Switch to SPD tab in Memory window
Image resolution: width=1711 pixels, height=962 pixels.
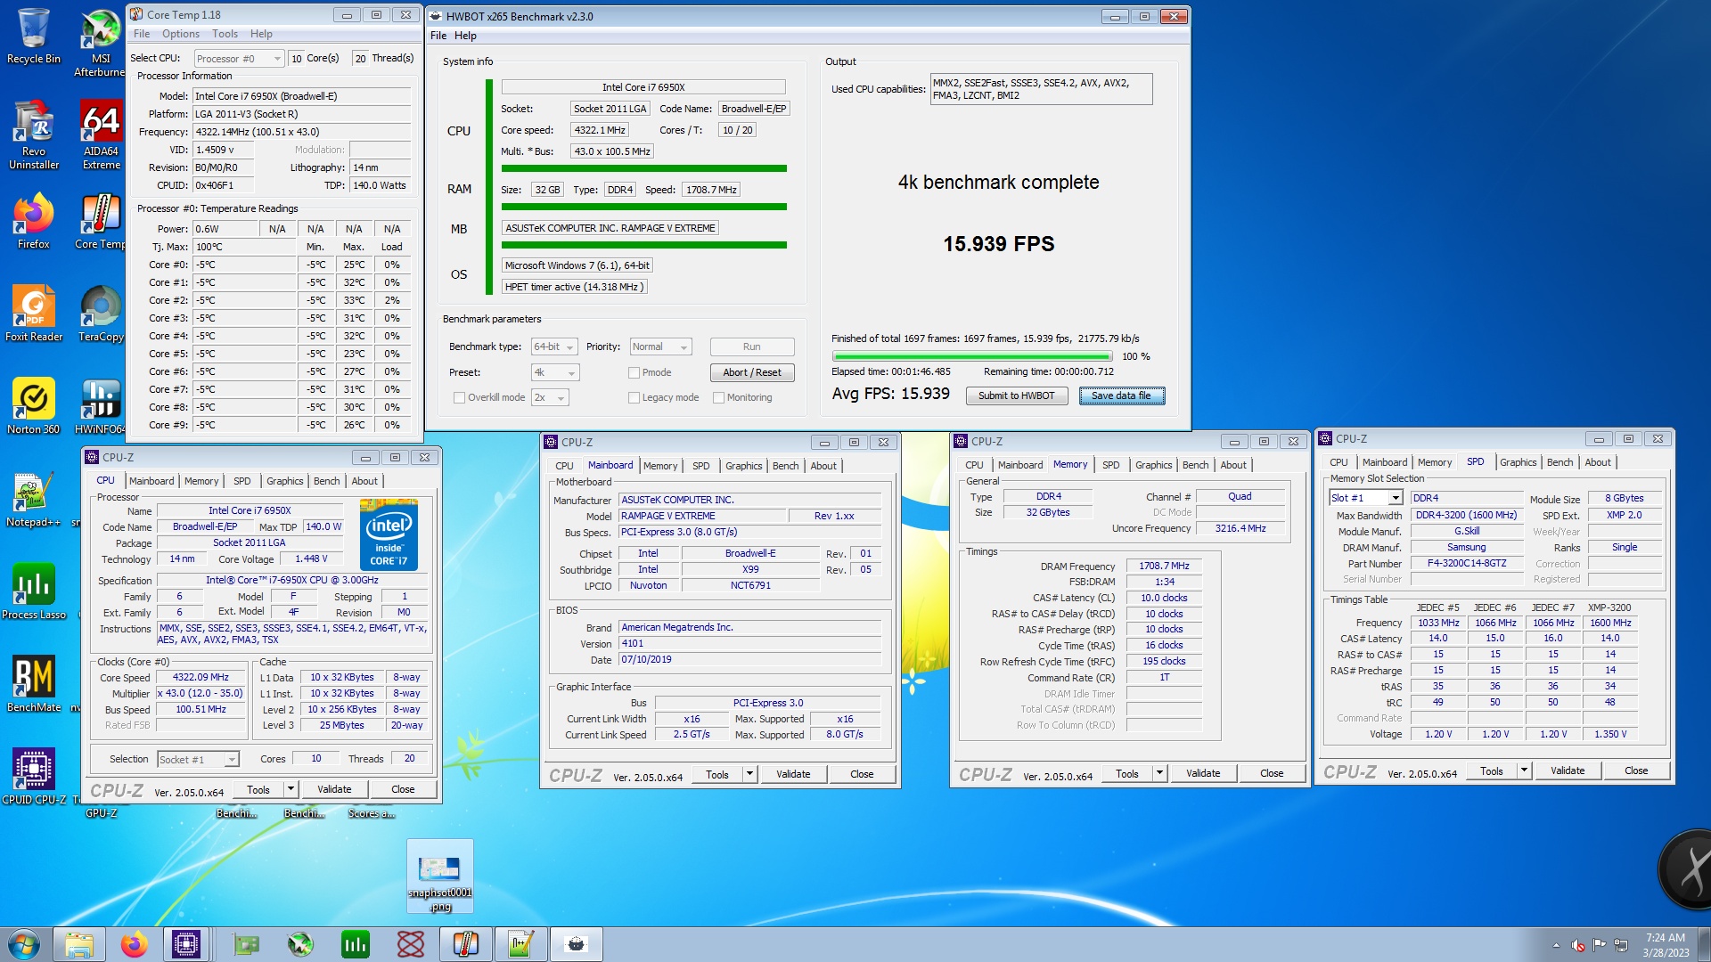[1110, 465]
